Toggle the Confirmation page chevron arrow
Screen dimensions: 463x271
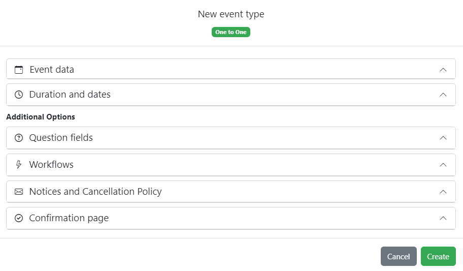click(443, 218)
